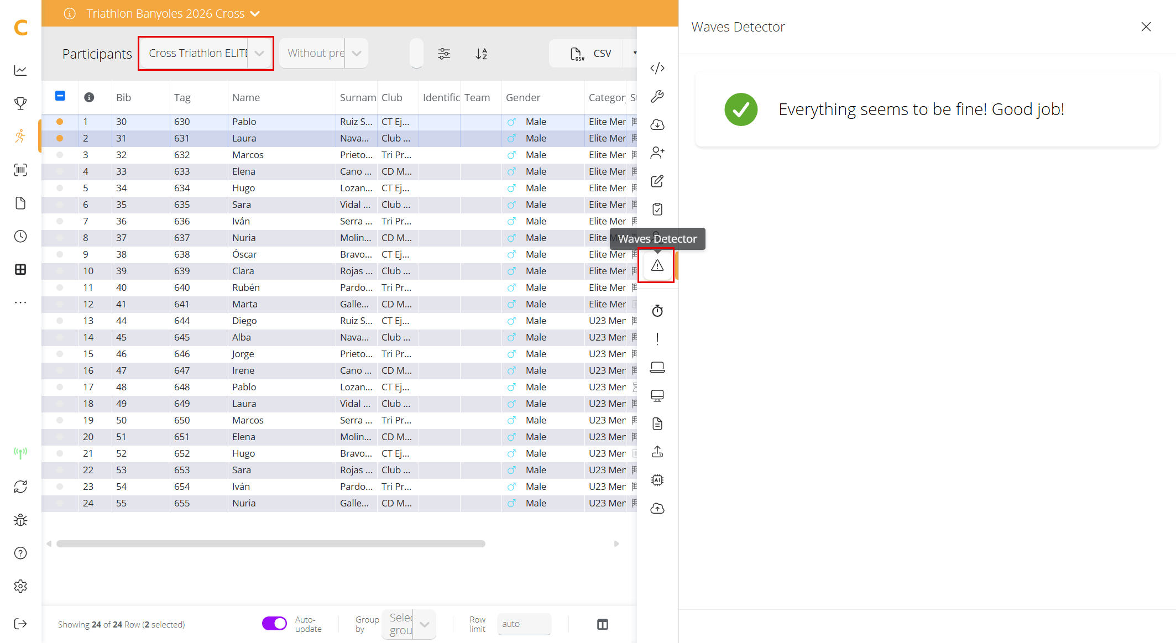Open the wrench tool icon

[x=657, y=96]
